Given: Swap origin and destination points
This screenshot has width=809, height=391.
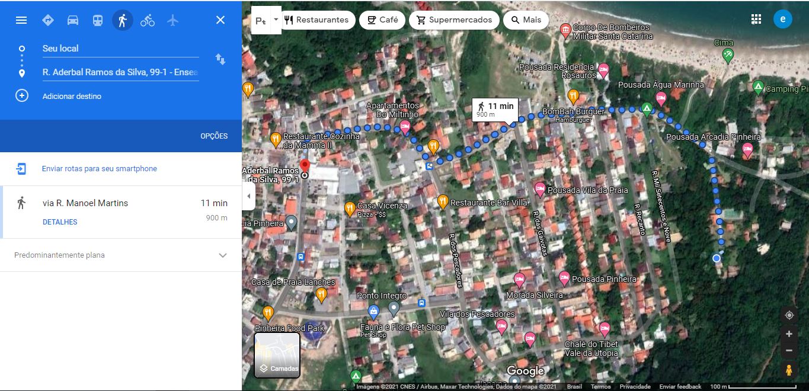Looking at the screenshot, I should [220, 59].
